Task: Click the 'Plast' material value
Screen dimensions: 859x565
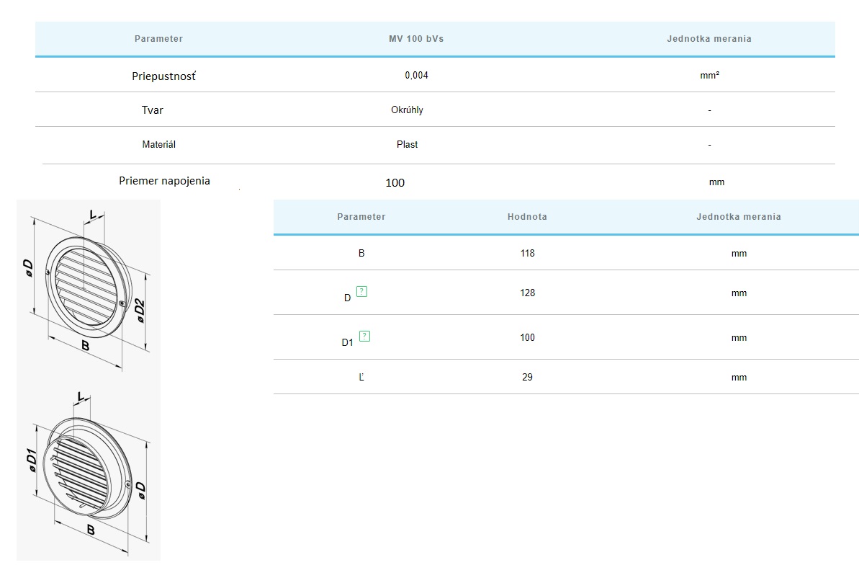Action: [407, 144]
